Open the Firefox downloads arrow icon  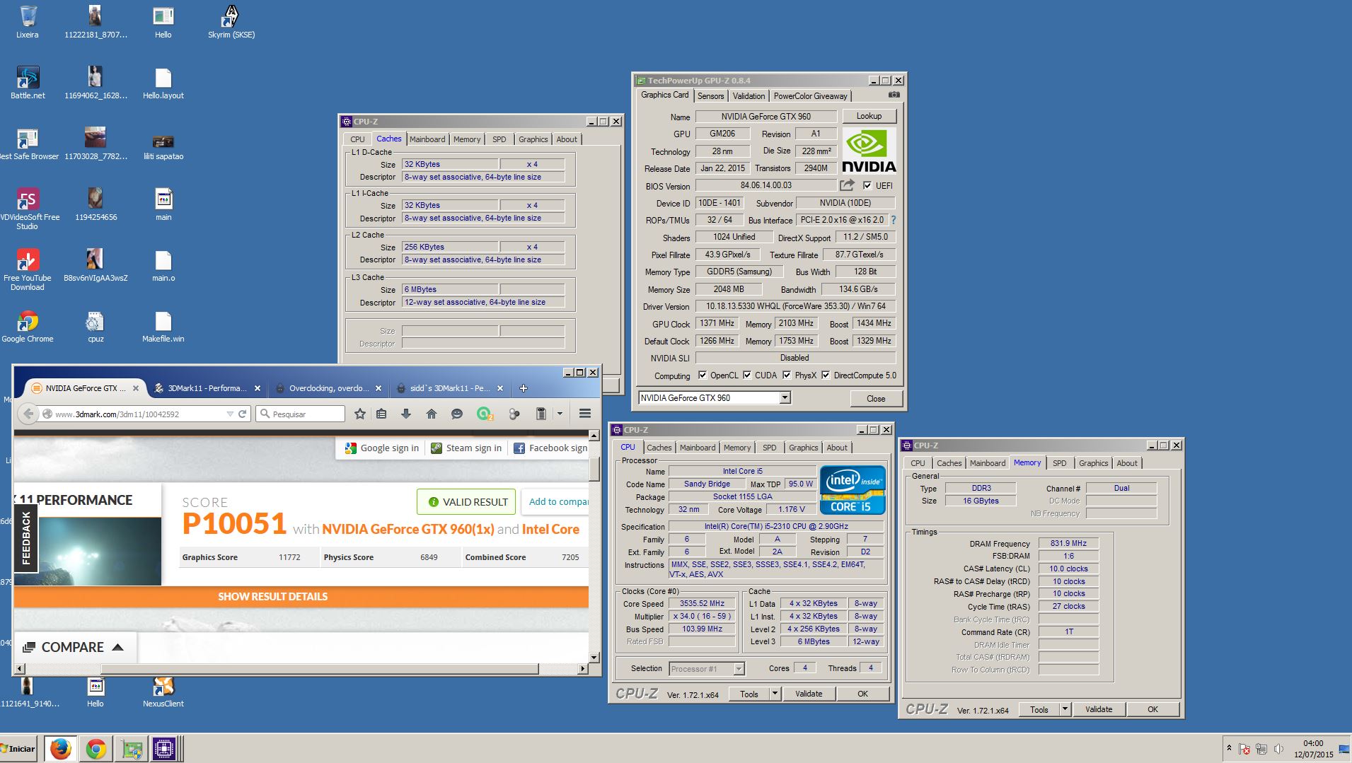(406, 414)
